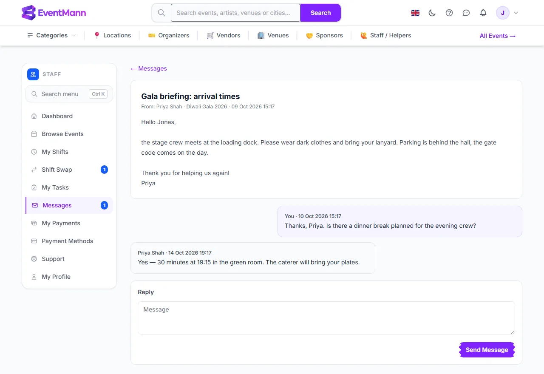
Task: Click the Payment Methods card icon
Action: [x=34, y=241]
